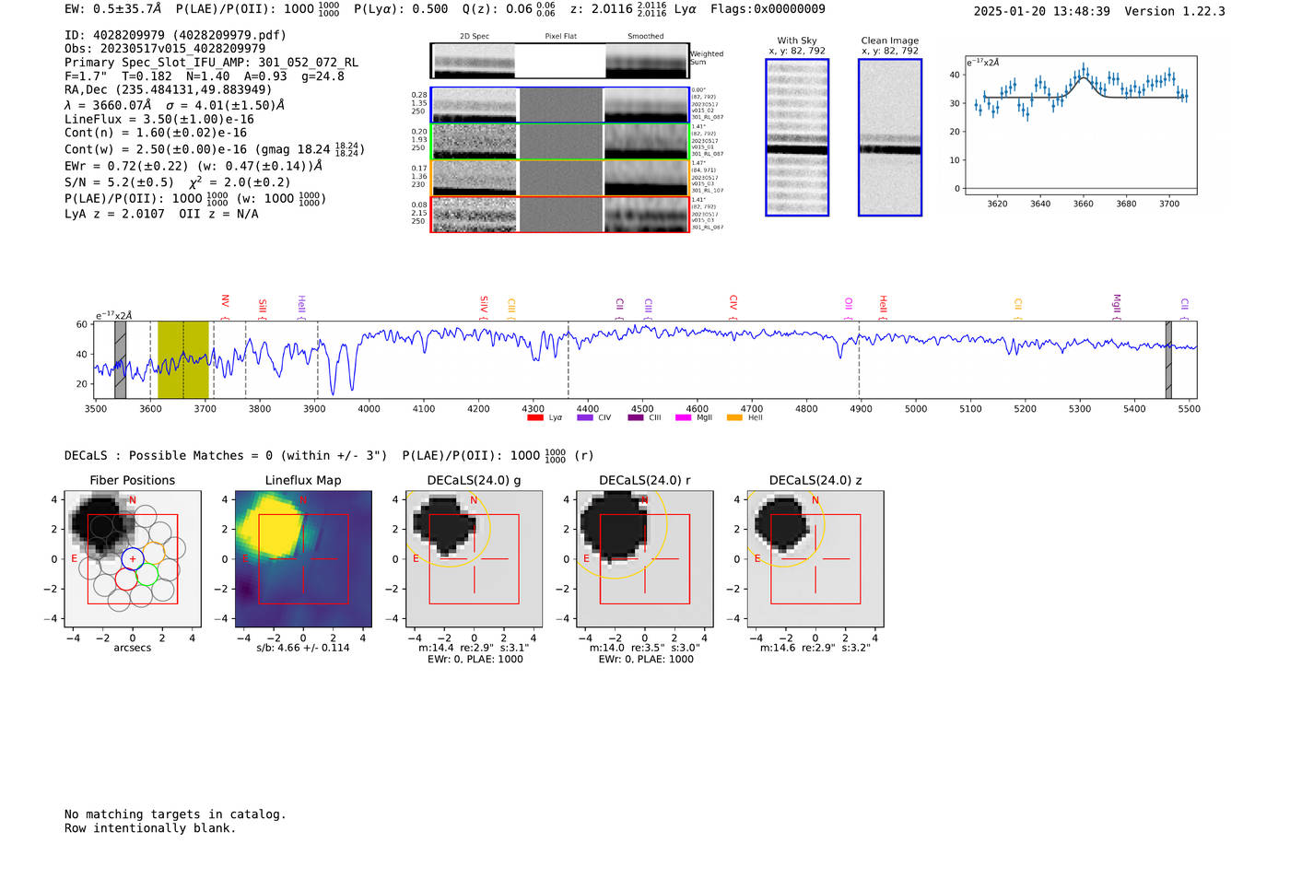
Task: Open the Clean Image thumbnail
Action: 889,137
